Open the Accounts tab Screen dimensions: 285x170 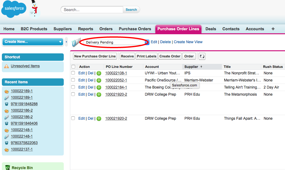(x=255, y=29)
